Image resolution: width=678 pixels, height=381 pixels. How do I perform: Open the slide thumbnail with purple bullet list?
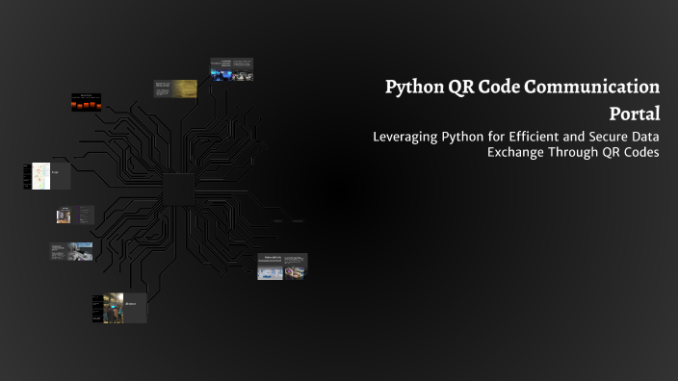coord(75,215)
